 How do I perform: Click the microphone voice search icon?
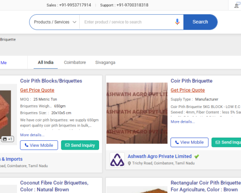[177, 22]
